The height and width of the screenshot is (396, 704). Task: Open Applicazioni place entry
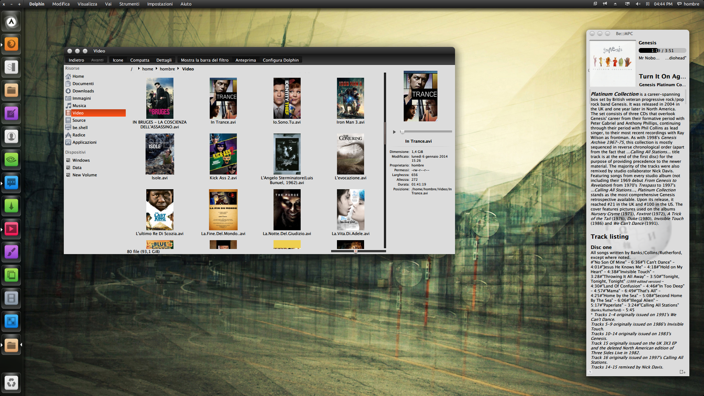tap(84, 142)
